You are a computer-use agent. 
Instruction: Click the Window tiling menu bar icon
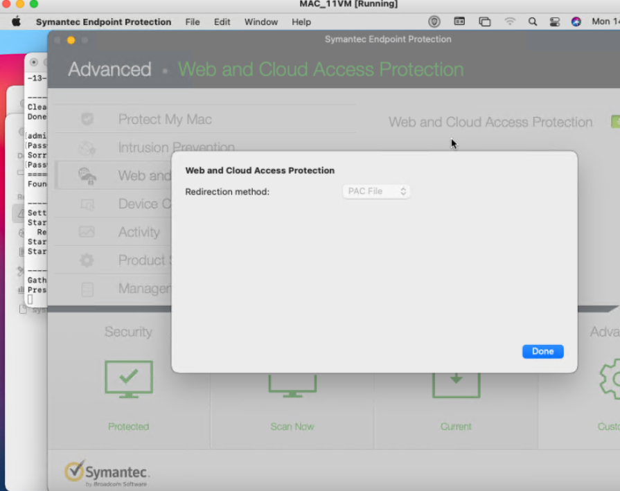[x=459, y=21]
